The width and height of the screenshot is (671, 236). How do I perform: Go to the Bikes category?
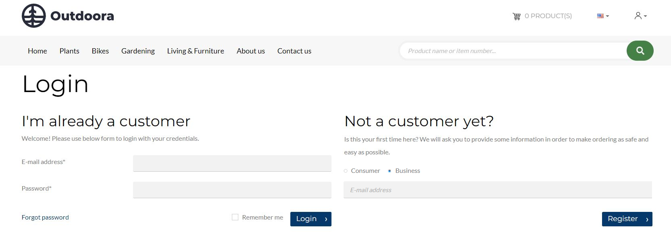(100, 51)
